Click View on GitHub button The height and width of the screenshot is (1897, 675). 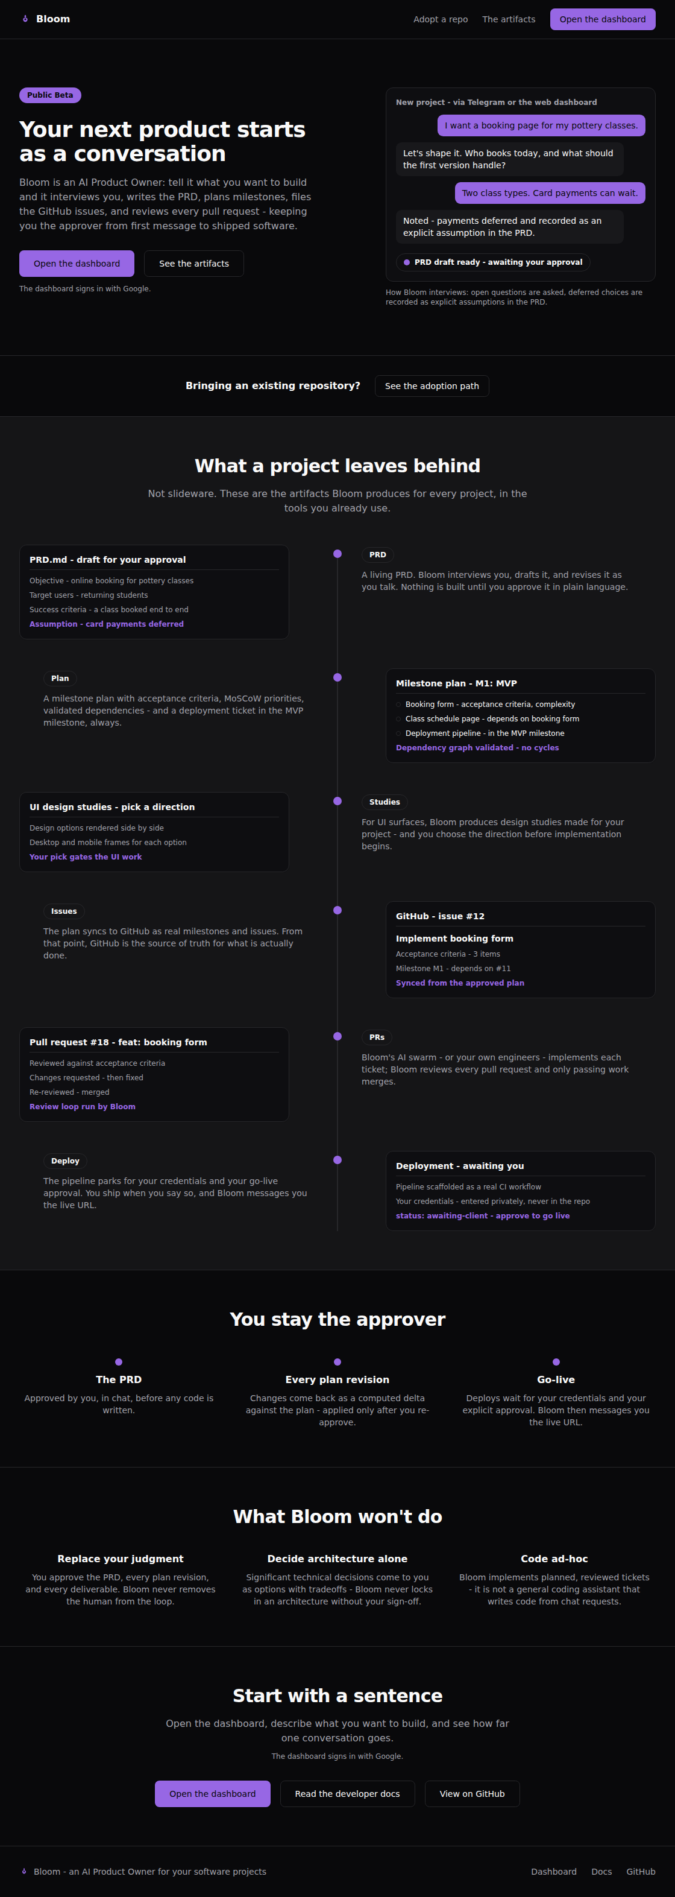472,1794
